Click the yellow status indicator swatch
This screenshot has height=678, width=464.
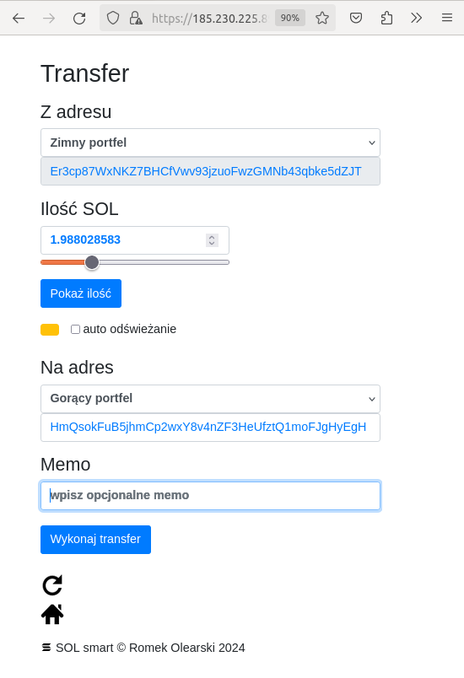pyautogui.click(x=50, y=330)
